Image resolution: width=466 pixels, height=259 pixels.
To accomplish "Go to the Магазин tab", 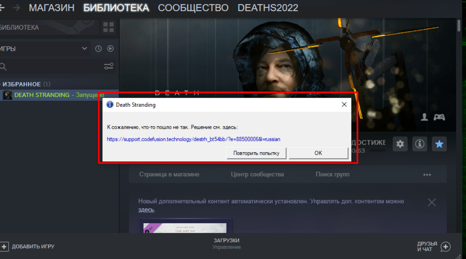I will (52, 8).
